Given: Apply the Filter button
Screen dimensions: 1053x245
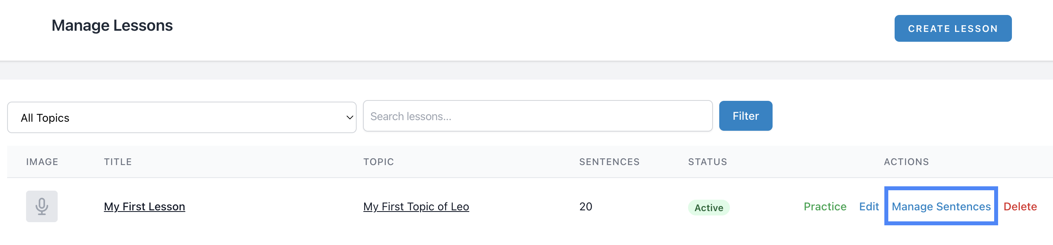Looking at the screenshot, I should click(745, 116).
